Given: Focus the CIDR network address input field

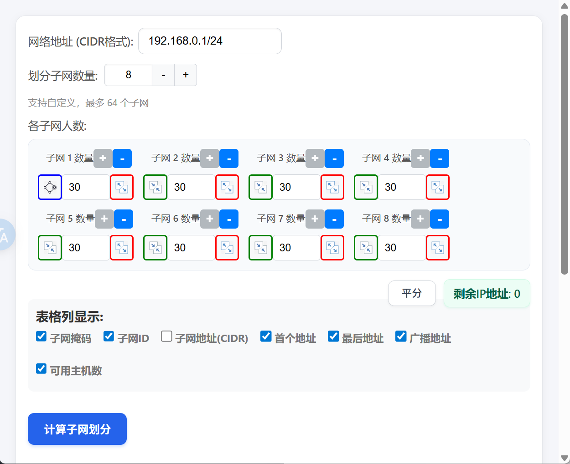Looking at the screenshot, I should (210, 41).
